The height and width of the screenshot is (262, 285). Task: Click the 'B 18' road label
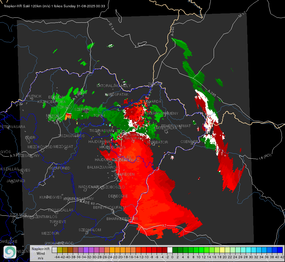(111, 26)
